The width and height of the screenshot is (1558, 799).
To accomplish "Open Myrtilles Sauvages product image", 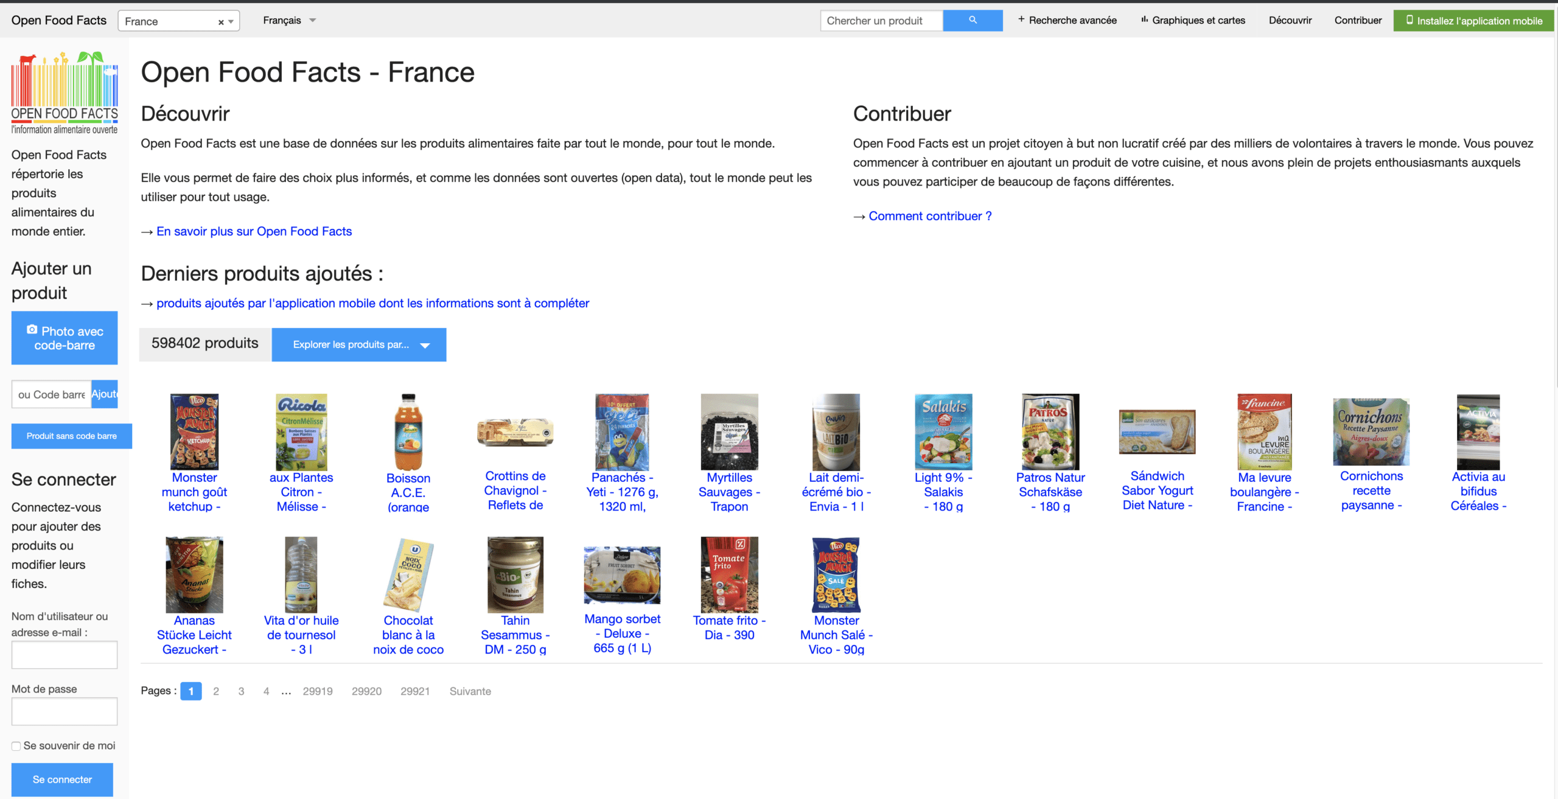I will pos(729,431).
